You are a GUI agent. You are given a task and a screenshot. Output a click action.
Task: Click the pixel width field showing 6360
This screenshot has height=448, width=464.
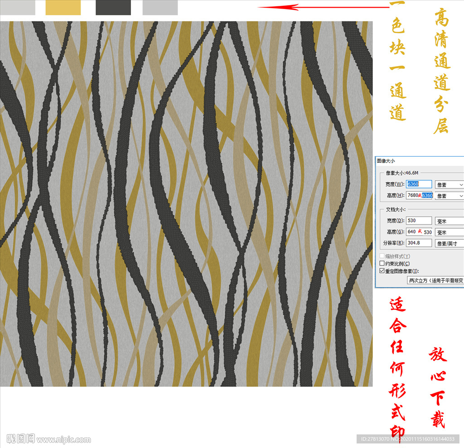pos(419,184)
